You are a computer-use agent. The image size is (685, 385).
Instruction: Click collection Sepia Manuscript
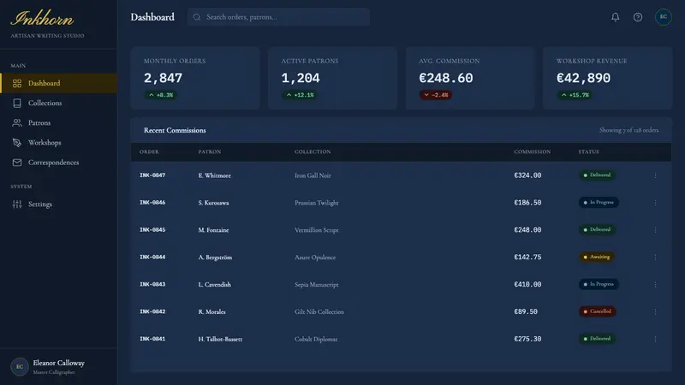click(317, 285)
